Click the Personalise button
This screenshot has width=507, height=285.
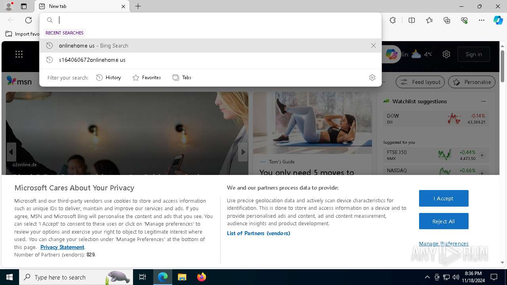point(472,82)
